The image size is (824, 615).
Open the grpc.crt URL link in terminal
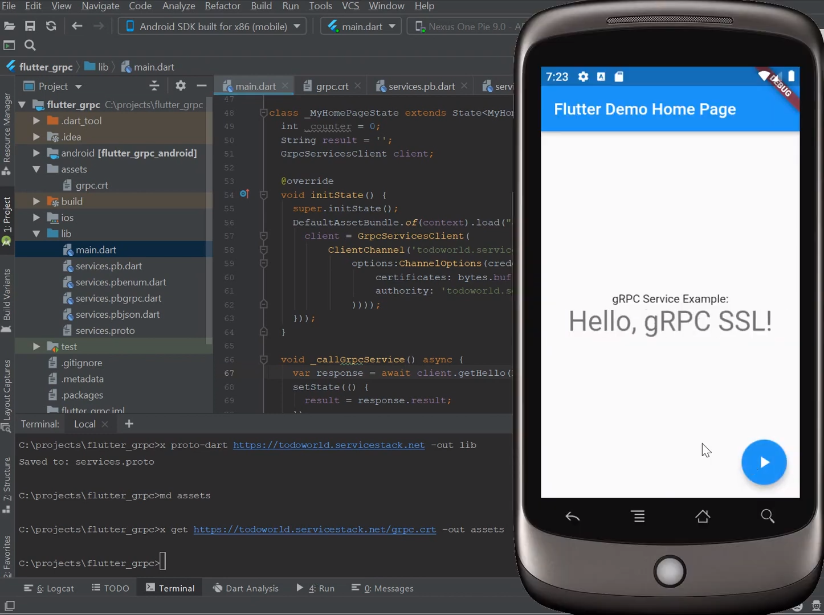pyautogui.click(x=315, y=529)
